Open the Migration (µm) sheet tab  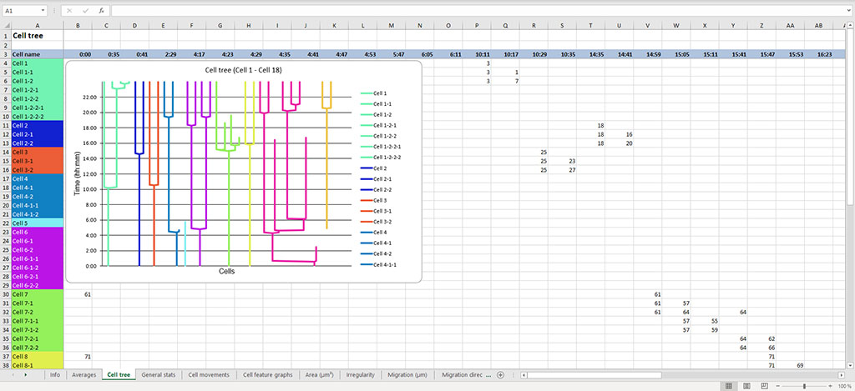point(407,374)
